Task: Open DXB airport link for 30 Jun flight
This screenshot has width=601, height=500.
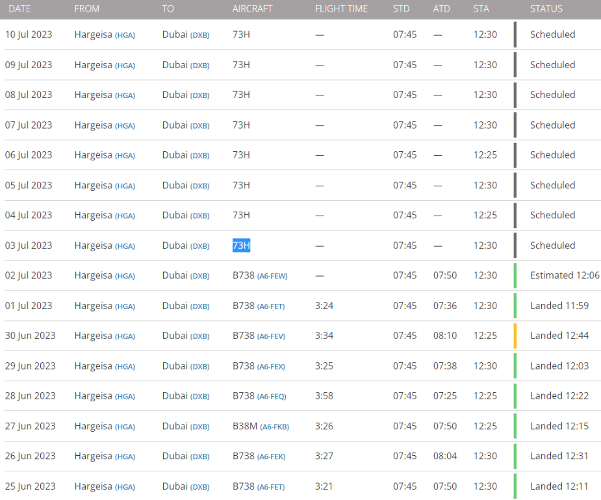Action: (x=199, y=336)
